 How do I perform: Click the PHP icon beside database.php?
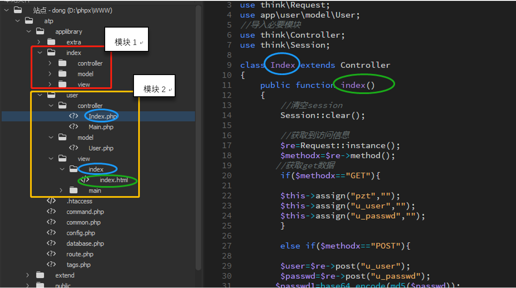coord(52,243)
